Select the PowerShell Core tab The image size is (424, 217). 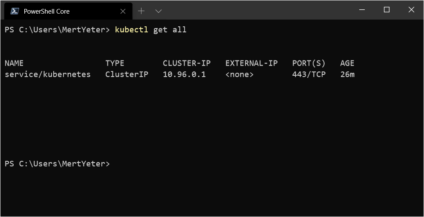69,11
